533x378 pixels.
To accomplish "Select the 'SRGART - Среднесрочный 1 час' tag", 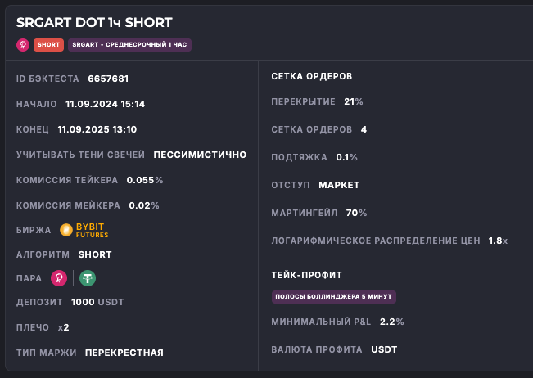I will tap(129, 45).
